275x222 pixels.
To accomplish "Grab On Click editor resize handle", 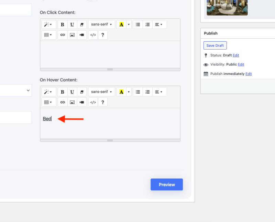I will pos(110,70).
